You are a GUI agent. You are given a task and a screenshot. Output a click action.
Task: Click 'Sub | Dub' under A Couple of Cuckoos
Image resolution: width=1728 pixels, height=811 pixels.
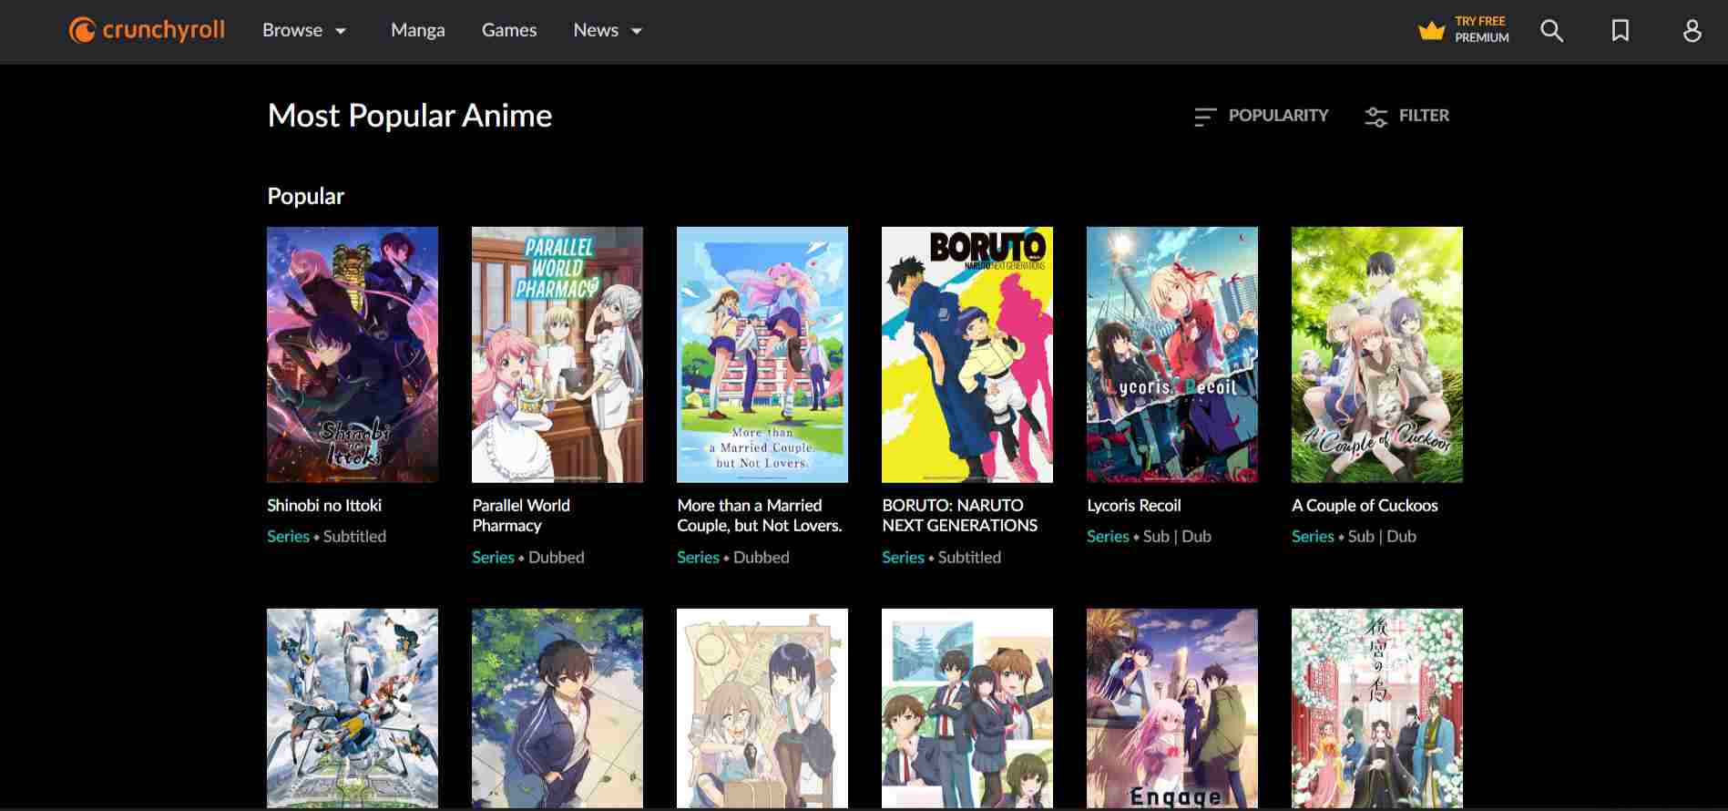1382,537
